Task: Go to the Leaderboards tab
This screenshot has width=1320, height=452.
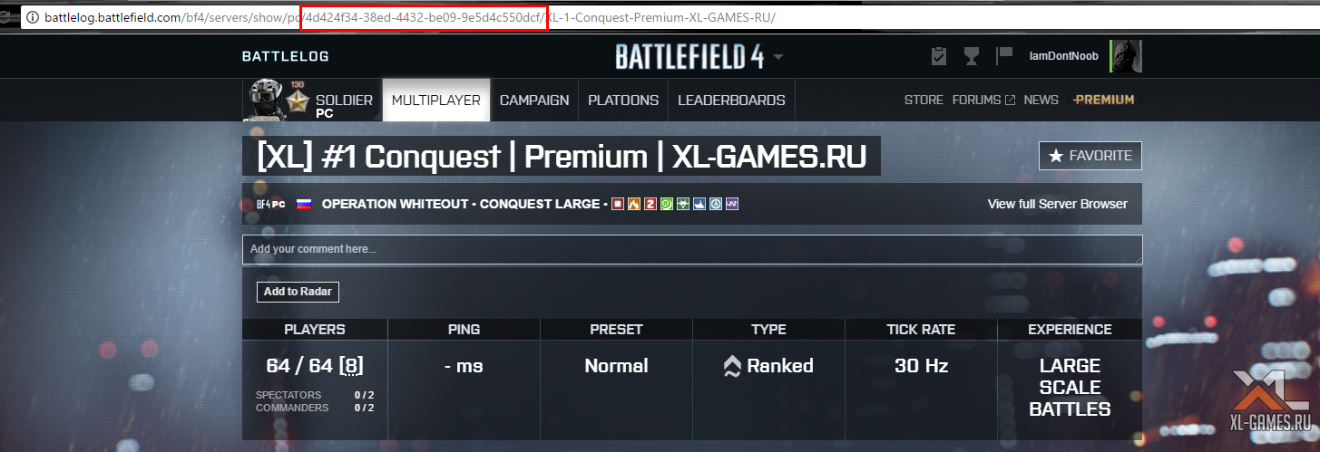Action: tap(731, 101)
